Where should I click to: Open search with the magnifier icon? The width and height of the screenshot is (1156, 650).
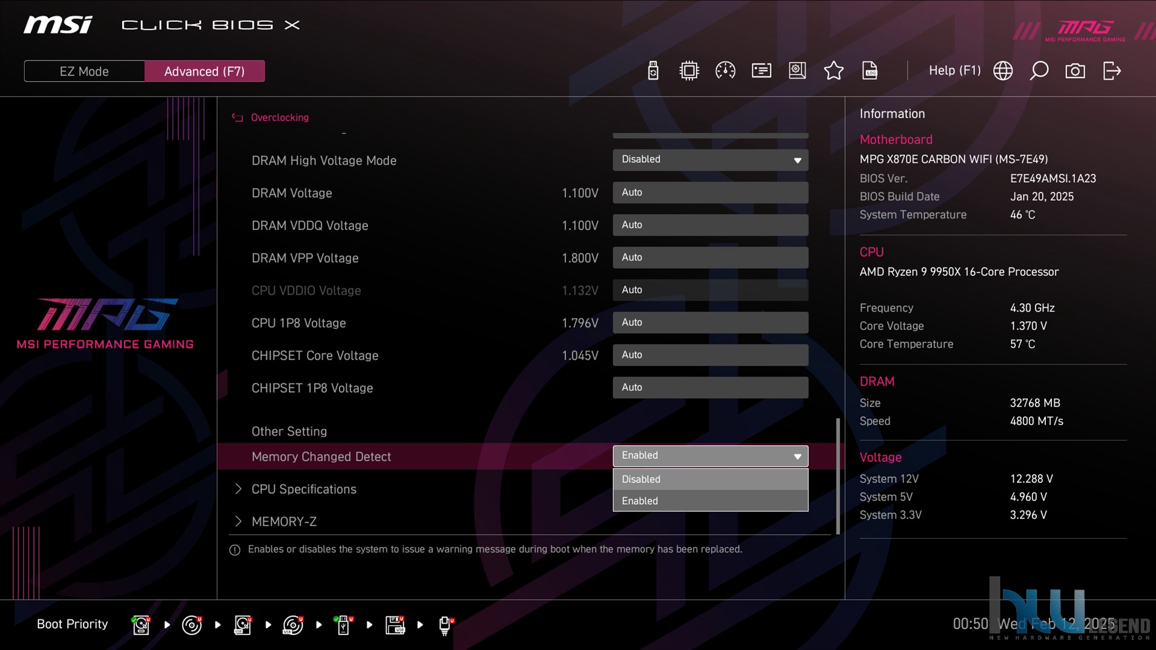pos(1039,71)
